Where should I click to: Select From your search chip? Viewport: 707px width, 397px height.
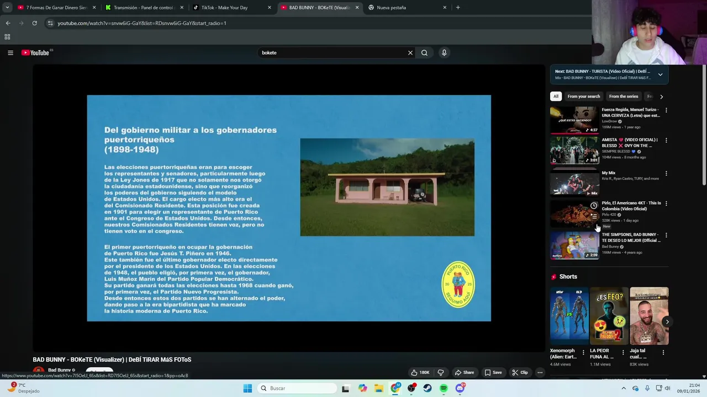click(x=584, y=96)
